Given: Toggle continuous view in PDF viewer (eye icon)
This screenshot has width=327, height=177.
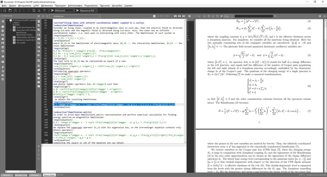Looking at the screenshot, I should [221, 16].
